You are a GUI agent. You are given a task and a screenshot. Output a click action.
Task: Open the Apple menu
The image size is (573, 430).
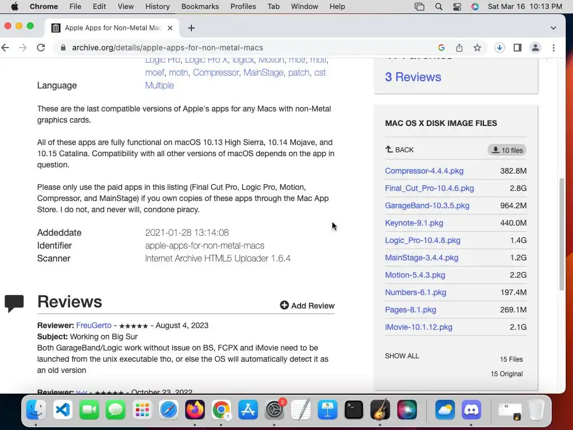(x=15, y=7)
